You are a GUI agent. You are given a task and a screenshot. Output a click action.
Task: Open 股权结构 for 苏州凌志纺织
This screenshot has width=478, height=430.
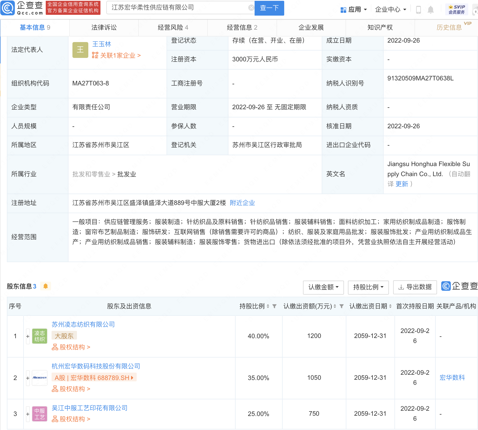point(71,347)
